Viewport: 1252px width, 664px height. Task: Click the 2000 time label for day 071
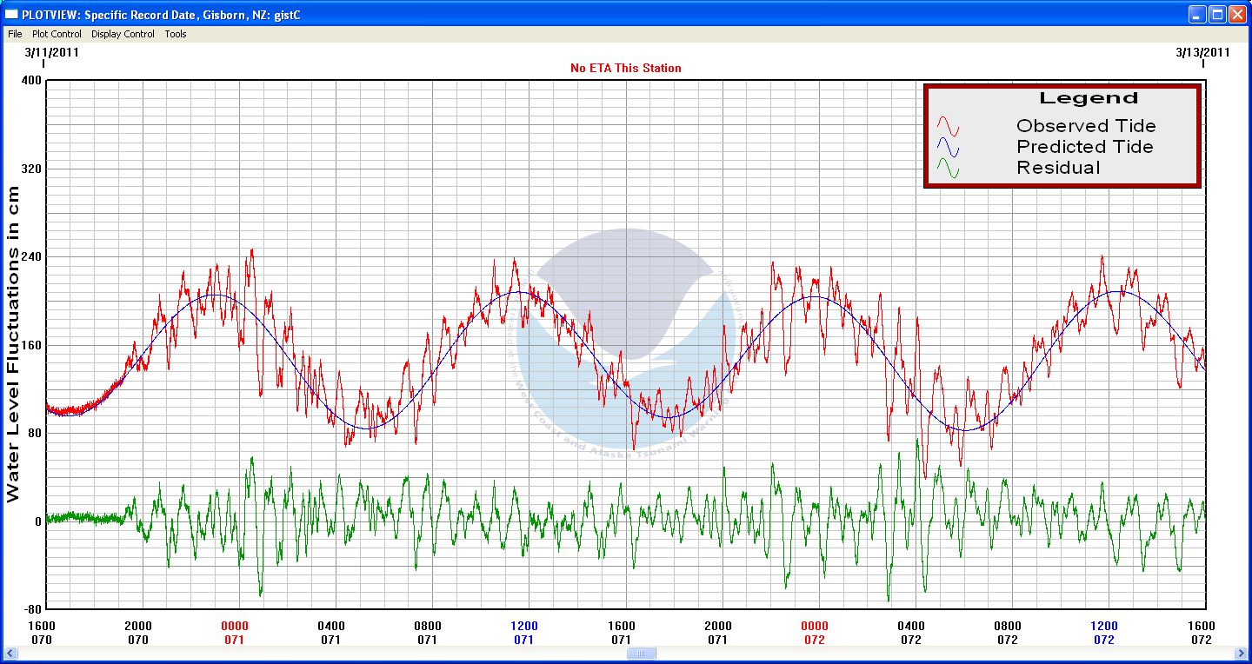[718, 626]
